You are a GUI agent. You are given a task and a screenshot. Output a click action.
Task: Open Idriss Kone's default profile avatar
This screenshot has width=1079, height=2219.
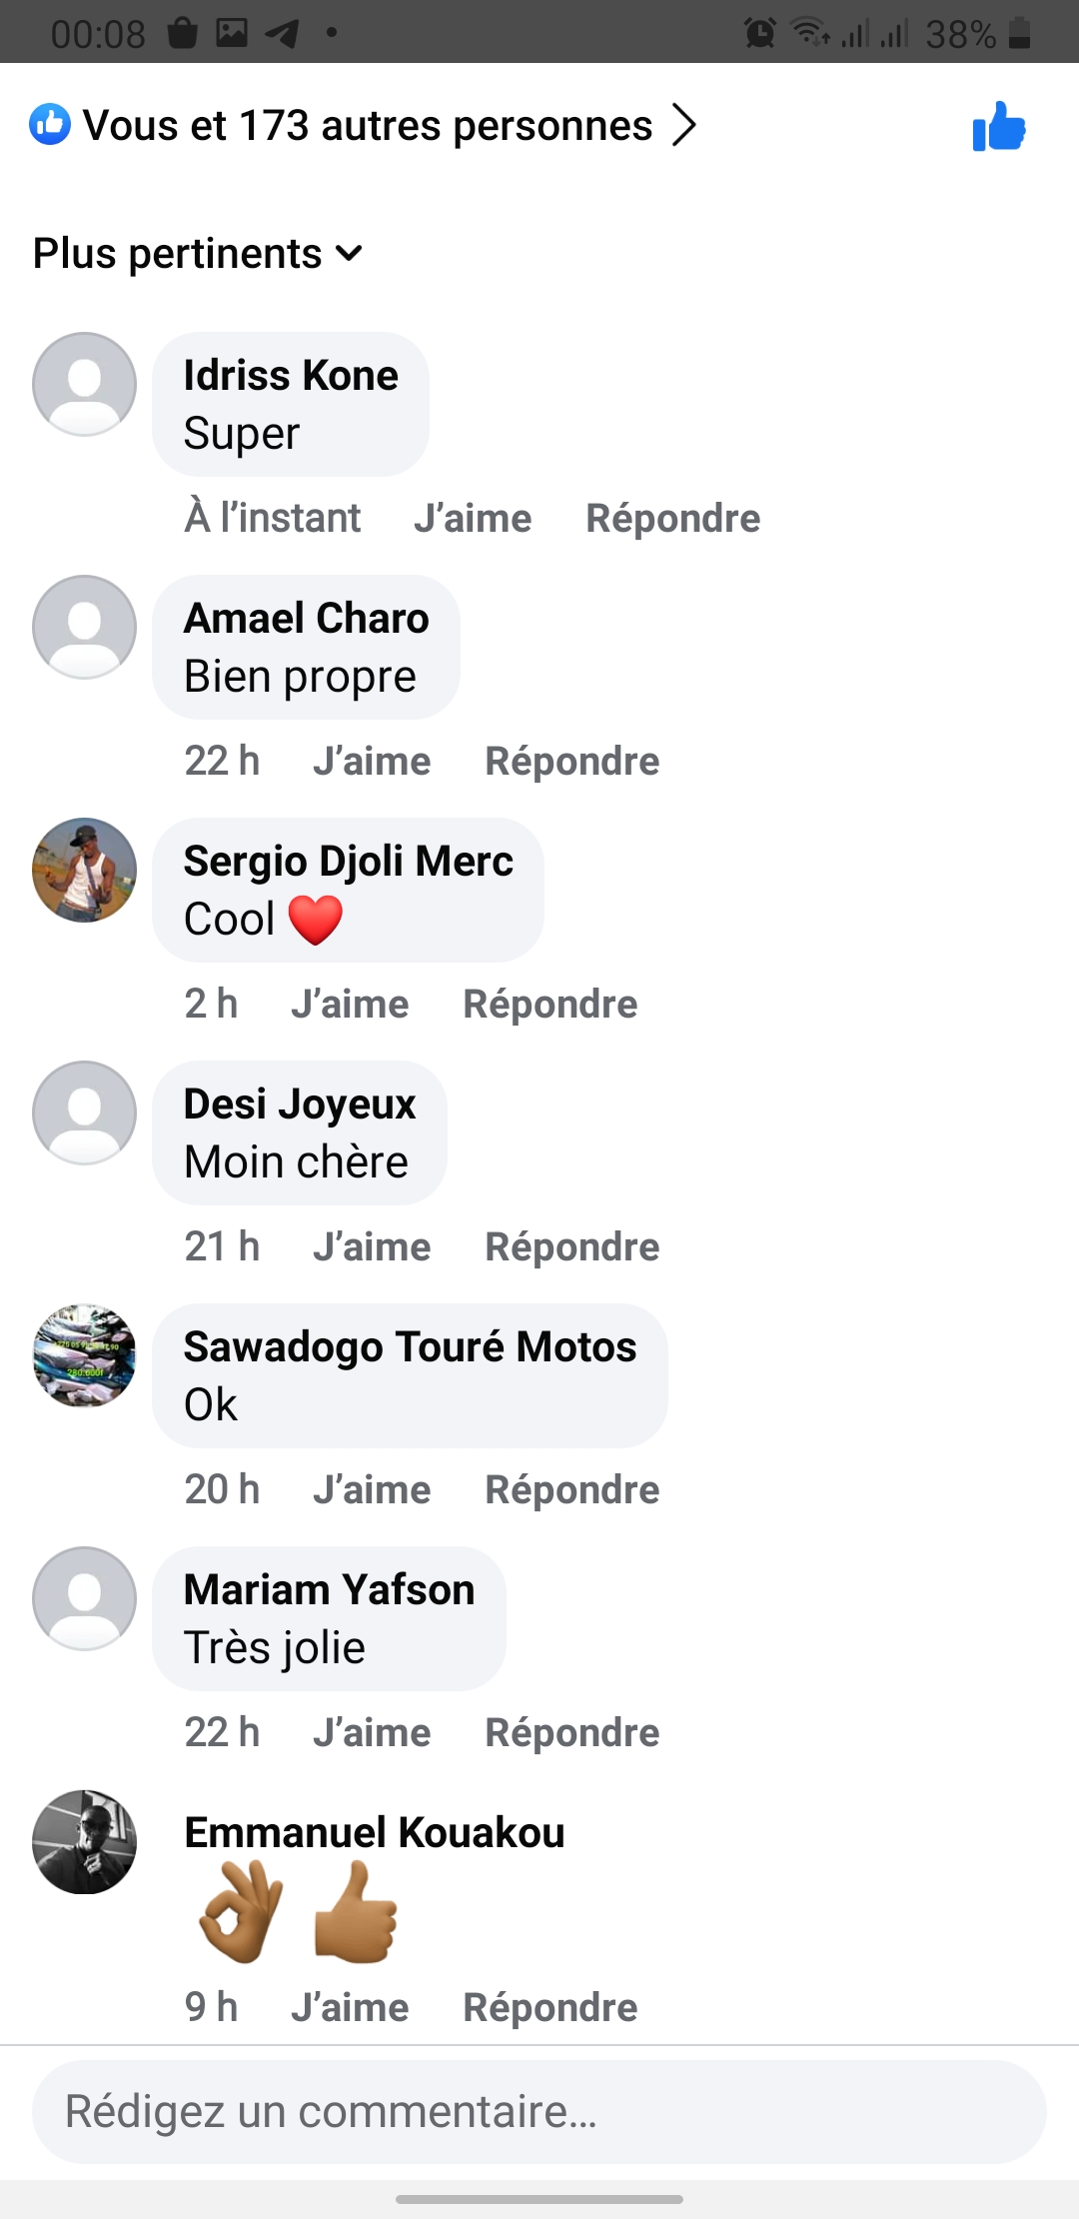tap(85, 384)
